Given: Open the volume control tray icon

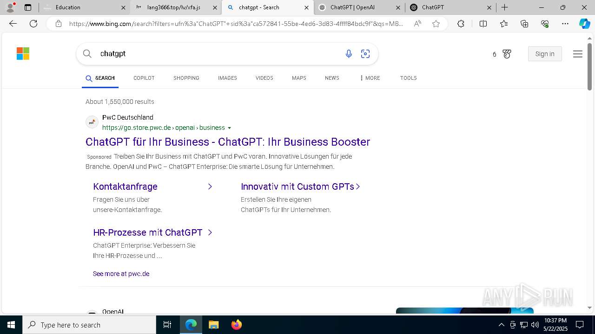Looking at the screenshot, I should [x=535, y=325].
